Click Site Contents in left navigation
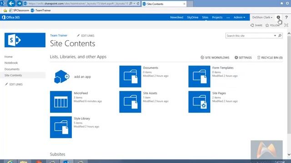Screen dimensions: 291x163 point(13,75)
